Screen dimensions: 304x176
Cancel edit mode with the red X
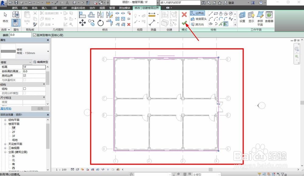pyautogui.click(x=184, y=15)
